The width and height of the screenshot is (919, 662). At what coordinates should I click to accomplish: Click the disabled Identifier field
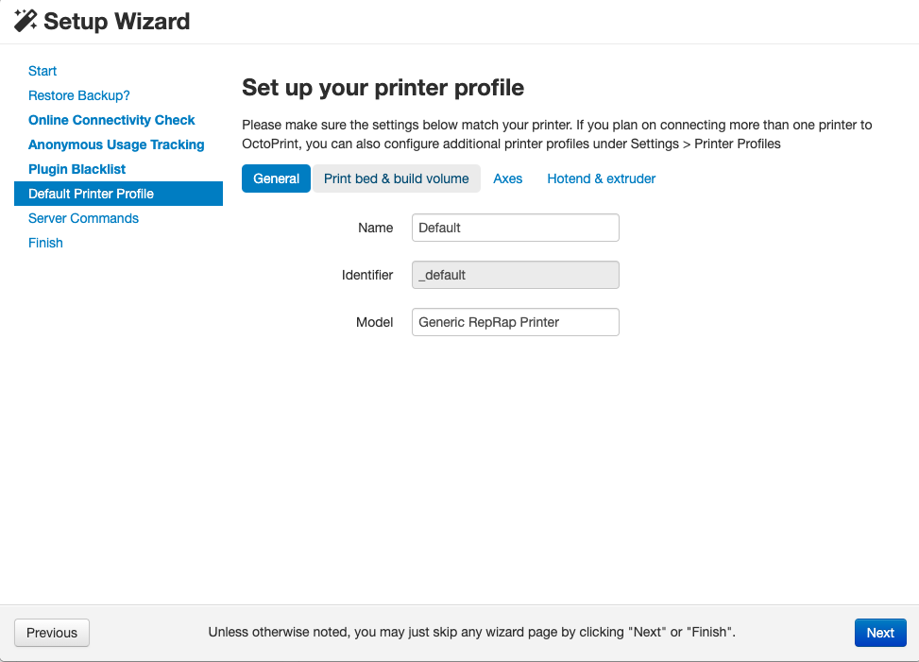pyautogui.click(x=515, y=275)
